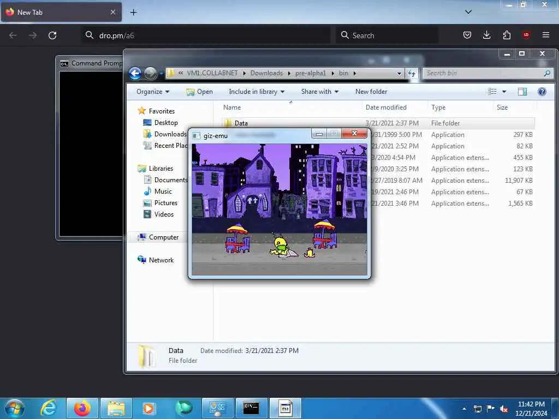
Task: Open Firefox Extensions puzzle icon
Action: click(507, 35)
